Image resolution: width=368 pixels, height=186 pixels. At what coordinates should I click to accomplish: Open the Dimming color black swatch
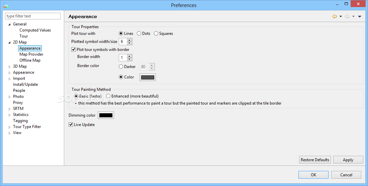click(x=106, y=115)
